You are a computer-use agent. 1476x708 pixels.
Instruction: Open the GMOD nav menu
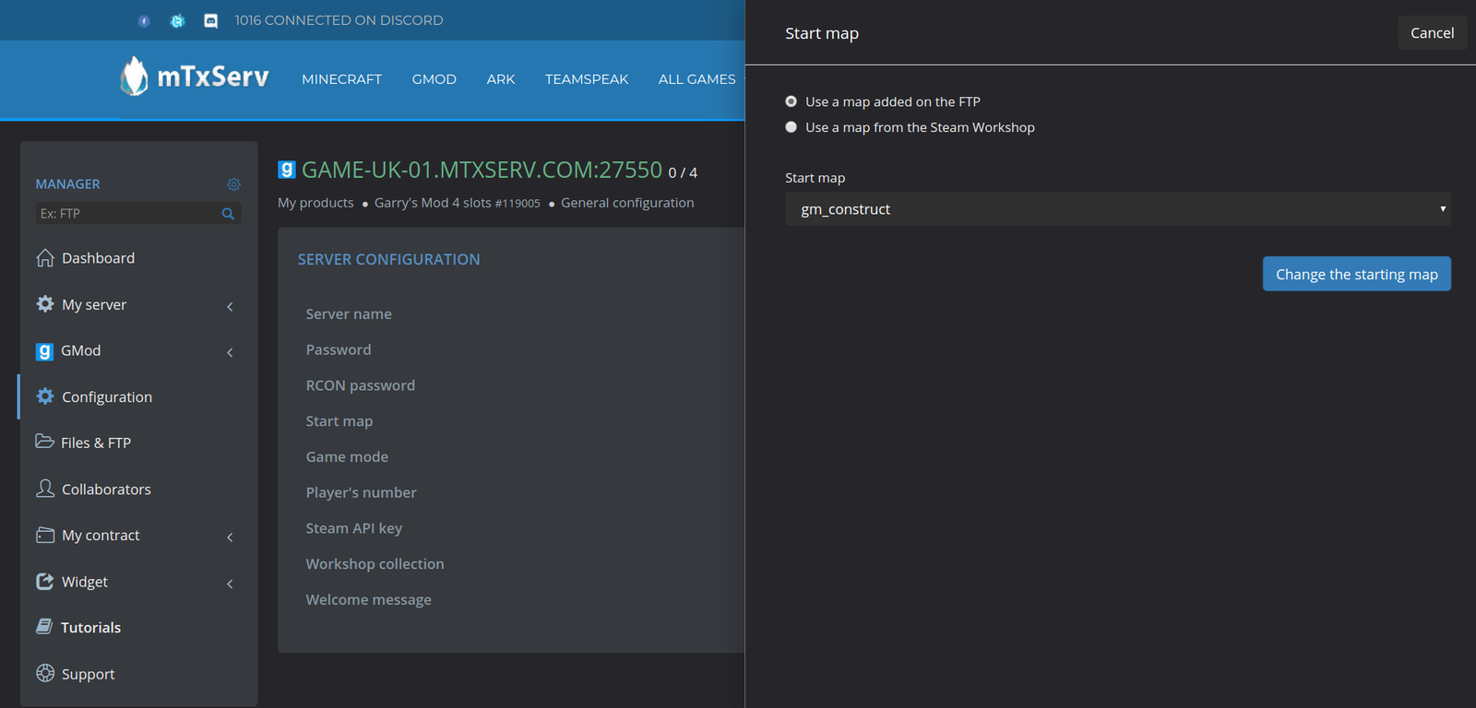(434, 79)
